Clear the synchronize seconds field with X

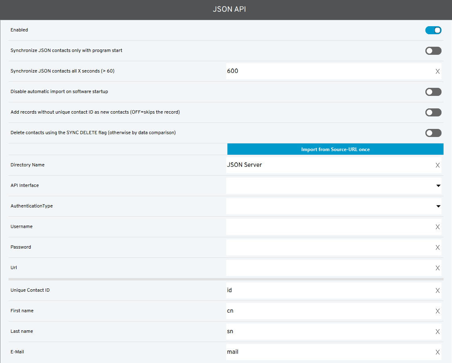[x=437, y=71]
